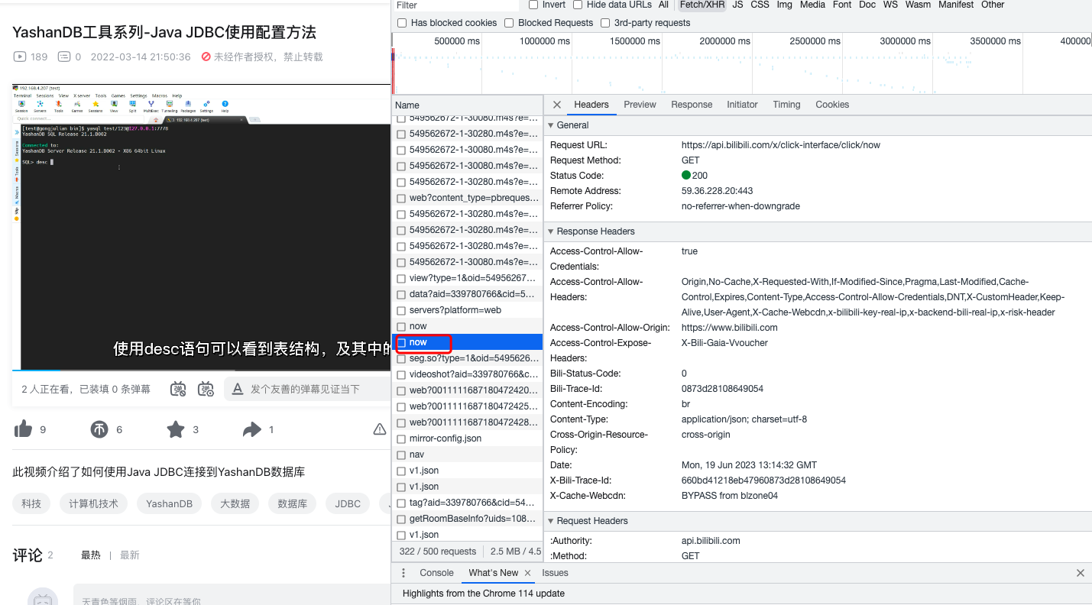Show only Media requests
The height and width of the screenshot is (605, 1092).
812,5
